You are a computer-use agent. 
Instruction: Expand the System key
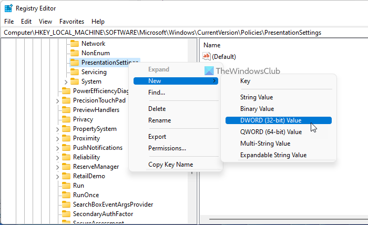point(66,82)
